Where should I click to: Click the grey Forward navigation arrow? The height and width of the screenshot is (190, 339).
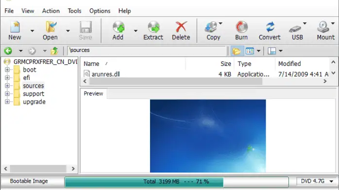(32, 51)
